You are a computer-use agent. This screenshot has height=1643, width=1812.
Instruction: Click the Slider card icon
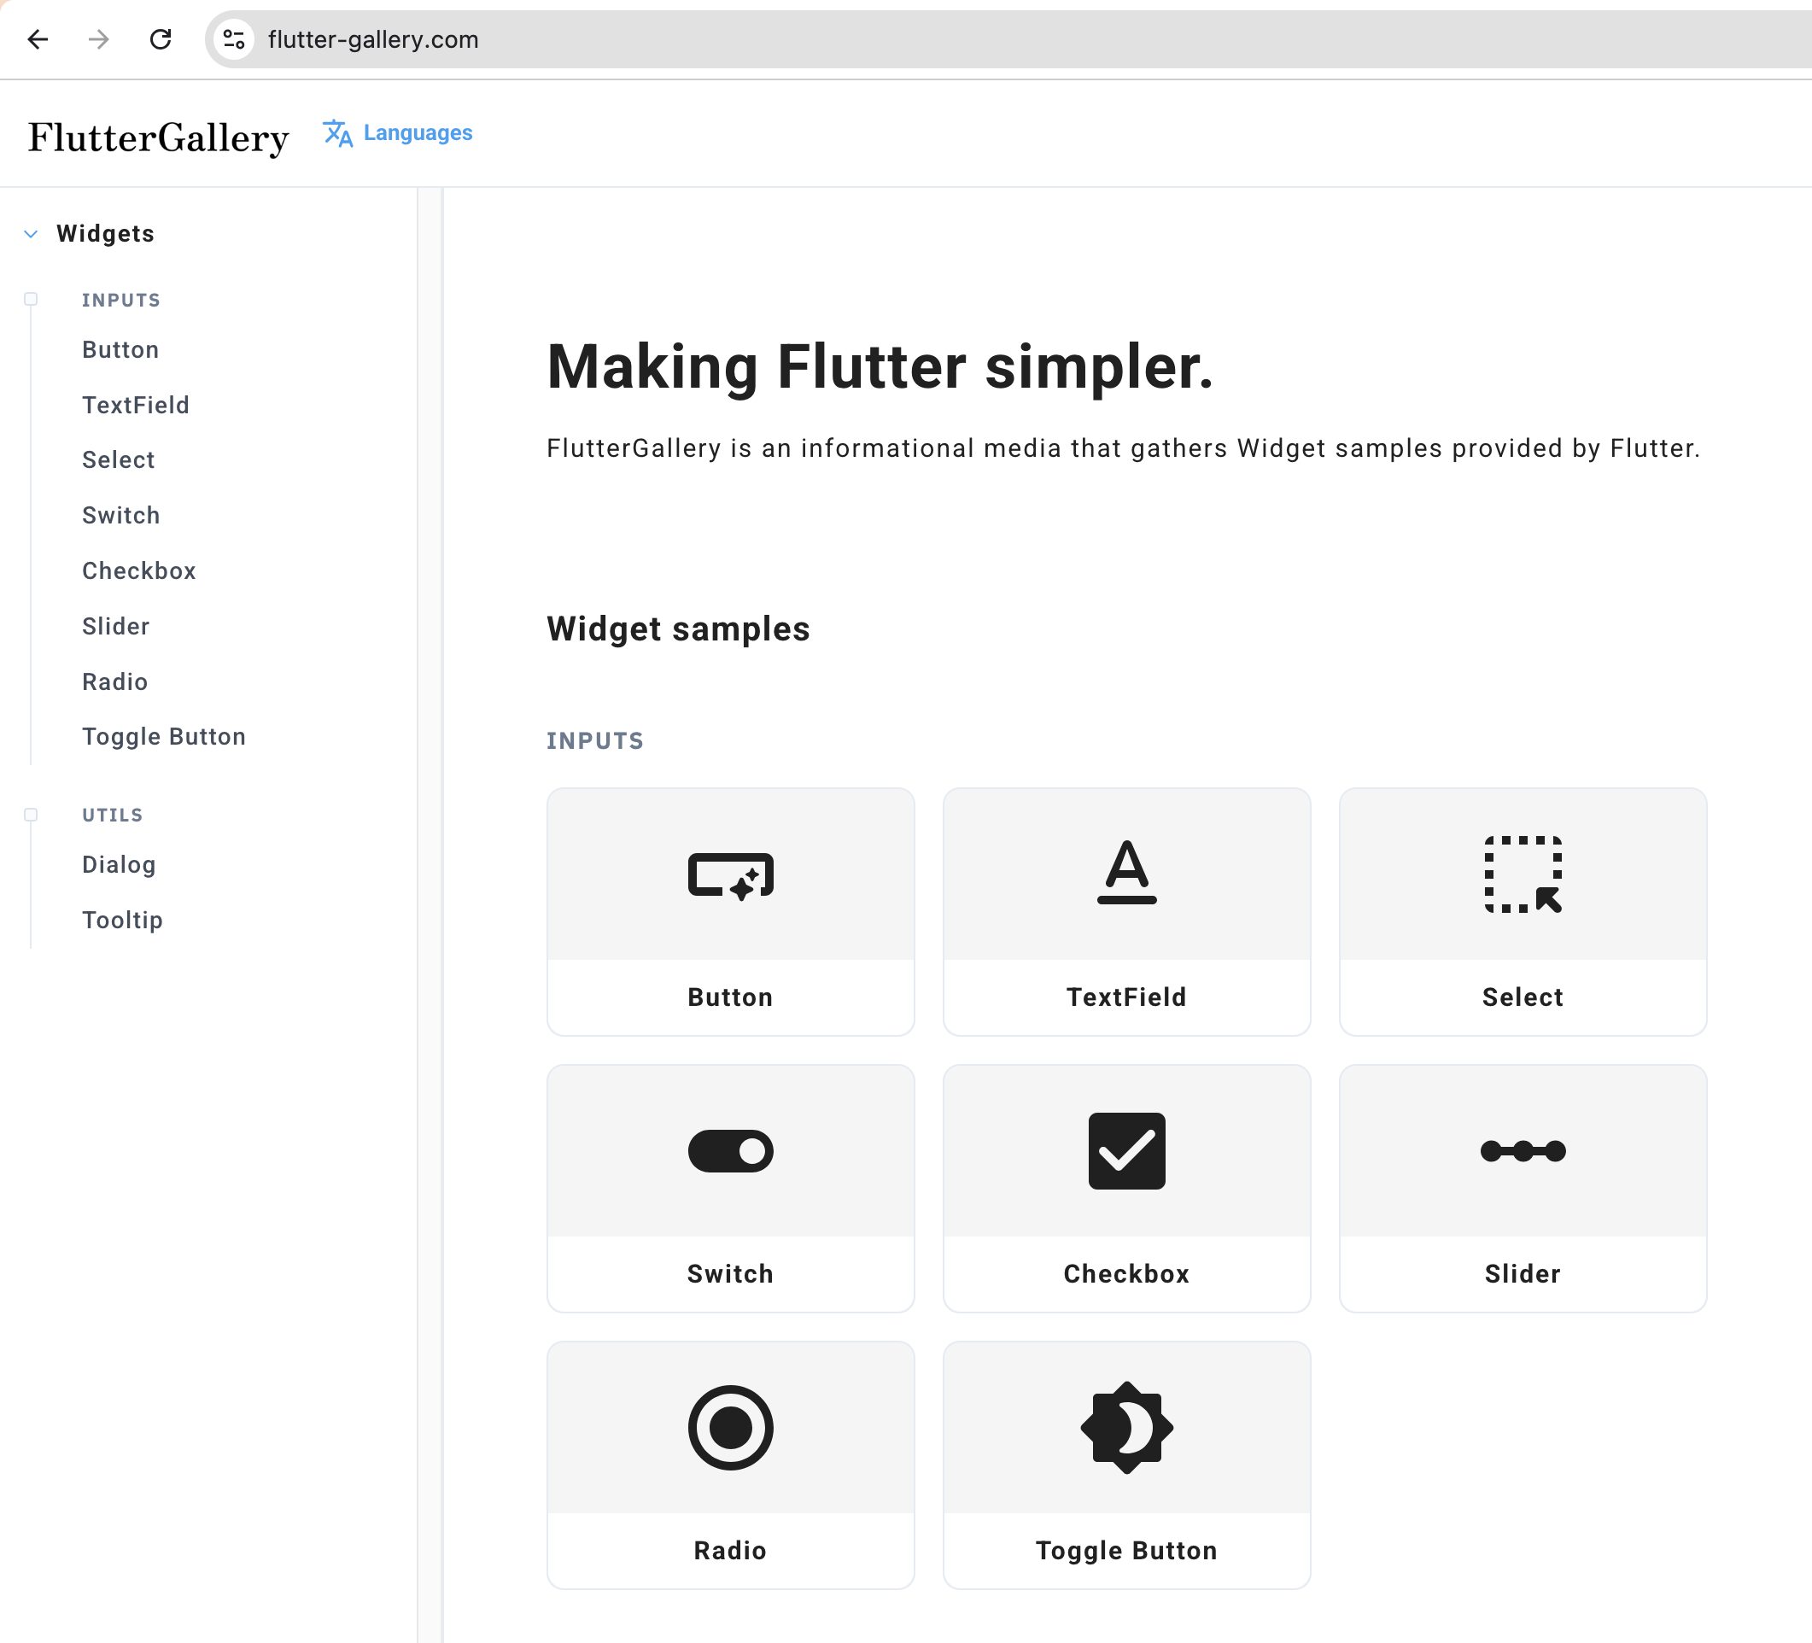click(x=1523, y=1151)
